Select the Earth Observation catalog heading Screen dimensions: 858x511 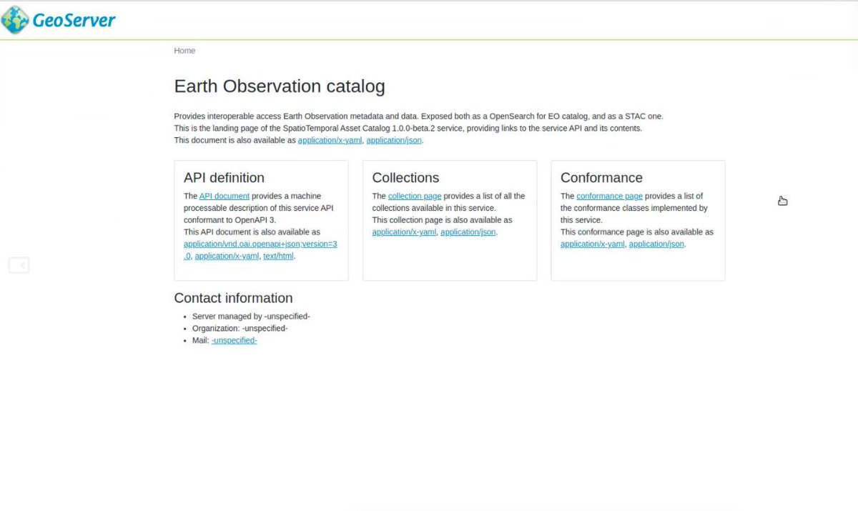(279, 86)
